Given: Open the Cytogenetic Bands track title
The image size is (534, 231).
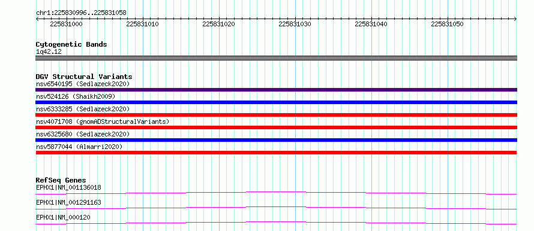Looking at the screenshot, I should (x=71, y=44).
